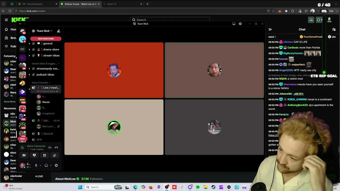340x191 pixels.
Task: Open File Explorer from the taskbar
Action: tap(206, 187)
